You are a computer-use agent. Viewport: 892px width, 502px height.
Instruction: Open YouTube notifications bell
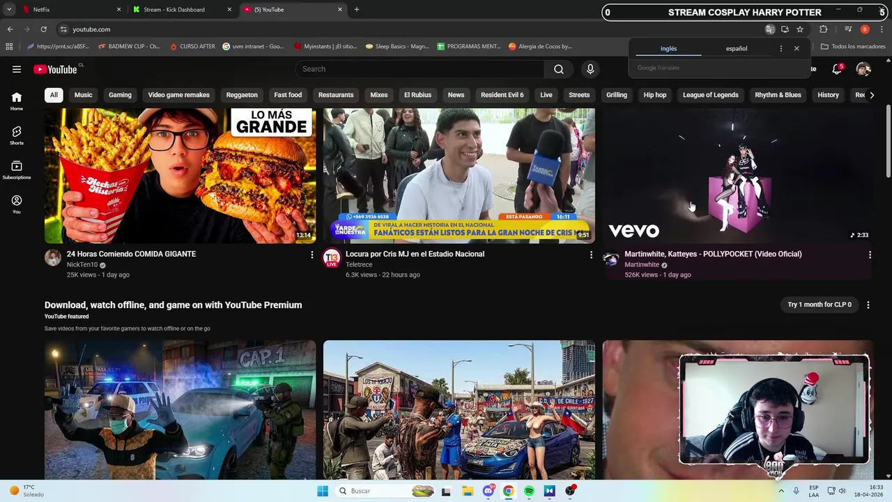(837, 69)
